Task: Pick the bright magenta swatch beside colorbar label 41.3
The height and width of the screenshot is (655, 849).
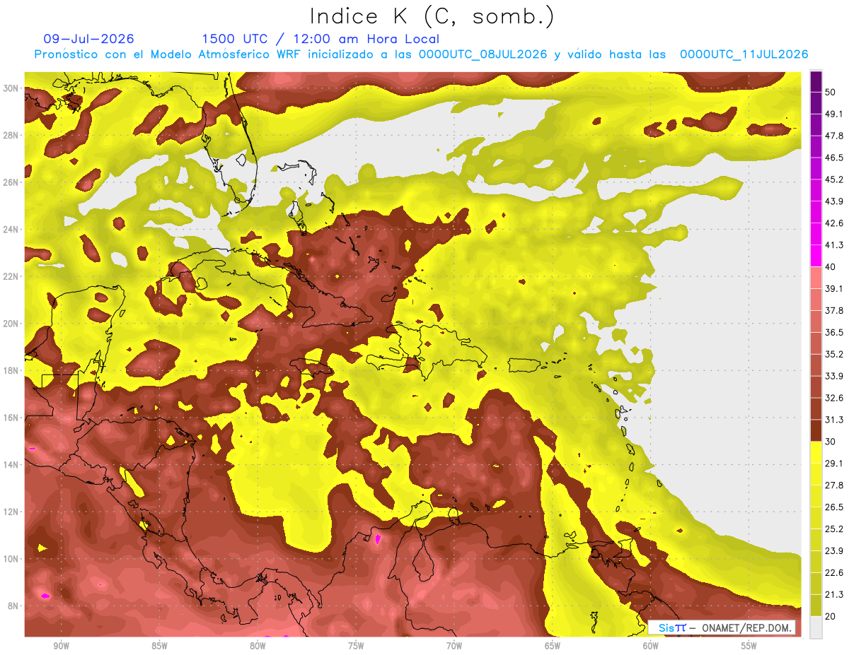Action: point(816,256)
